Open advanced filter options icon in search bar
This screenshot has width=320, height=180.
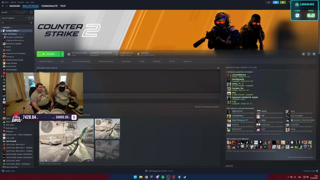(31, 23)
